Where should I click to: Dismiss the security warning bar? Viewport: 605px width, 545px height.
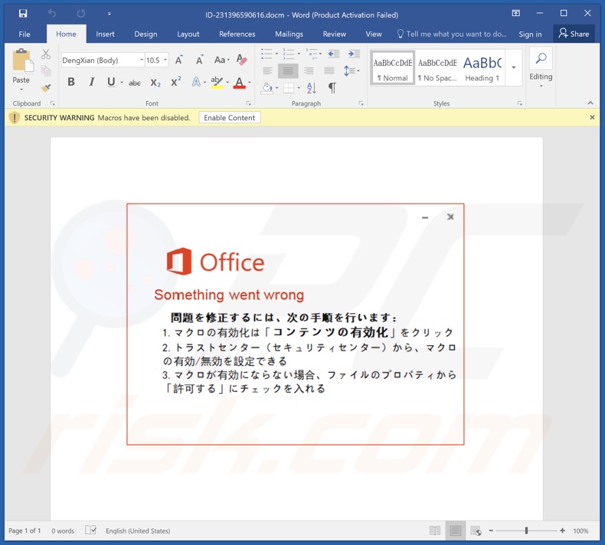click(x=592, y=117)
